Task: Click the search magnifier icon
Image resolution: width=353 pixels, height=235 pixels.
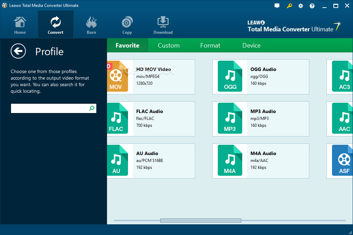Action: tap(92, 108)
